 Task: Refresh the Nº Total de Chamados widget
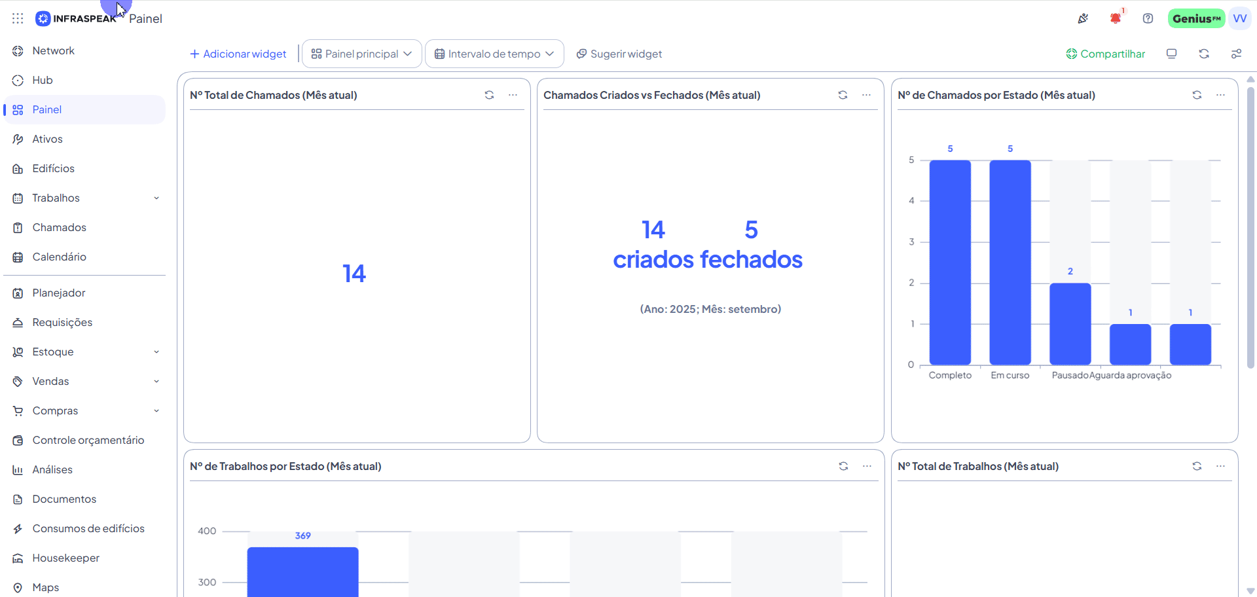point(489,95)
